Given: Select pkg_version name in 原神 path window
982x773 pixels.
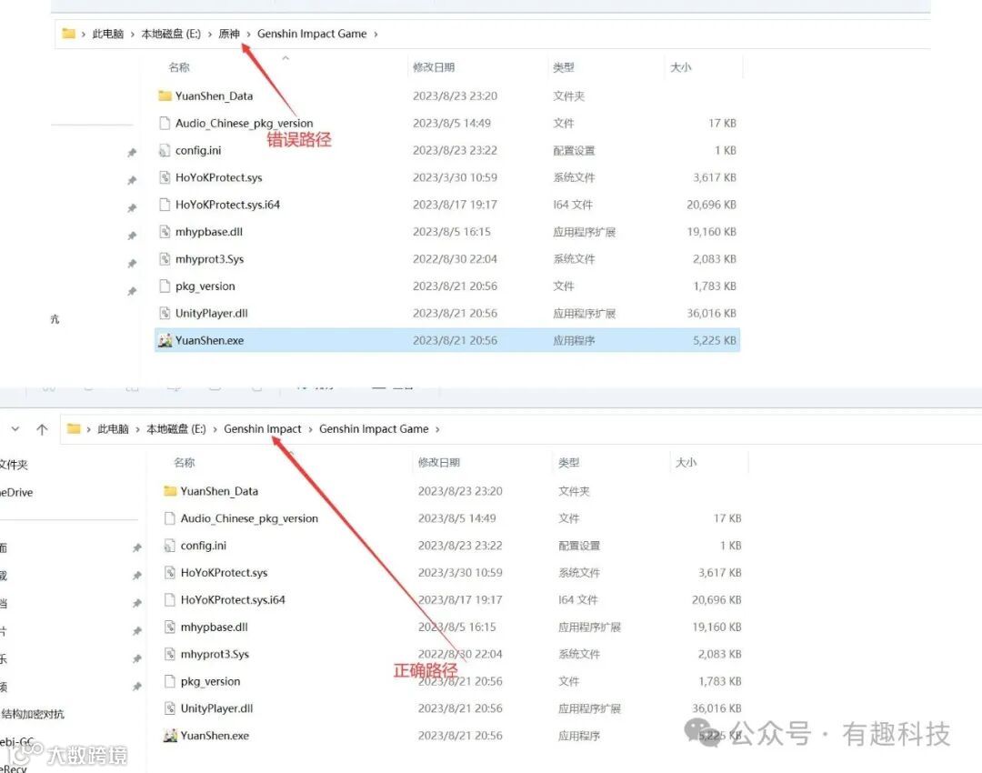Looking at the screenshot, I should 205,286.
